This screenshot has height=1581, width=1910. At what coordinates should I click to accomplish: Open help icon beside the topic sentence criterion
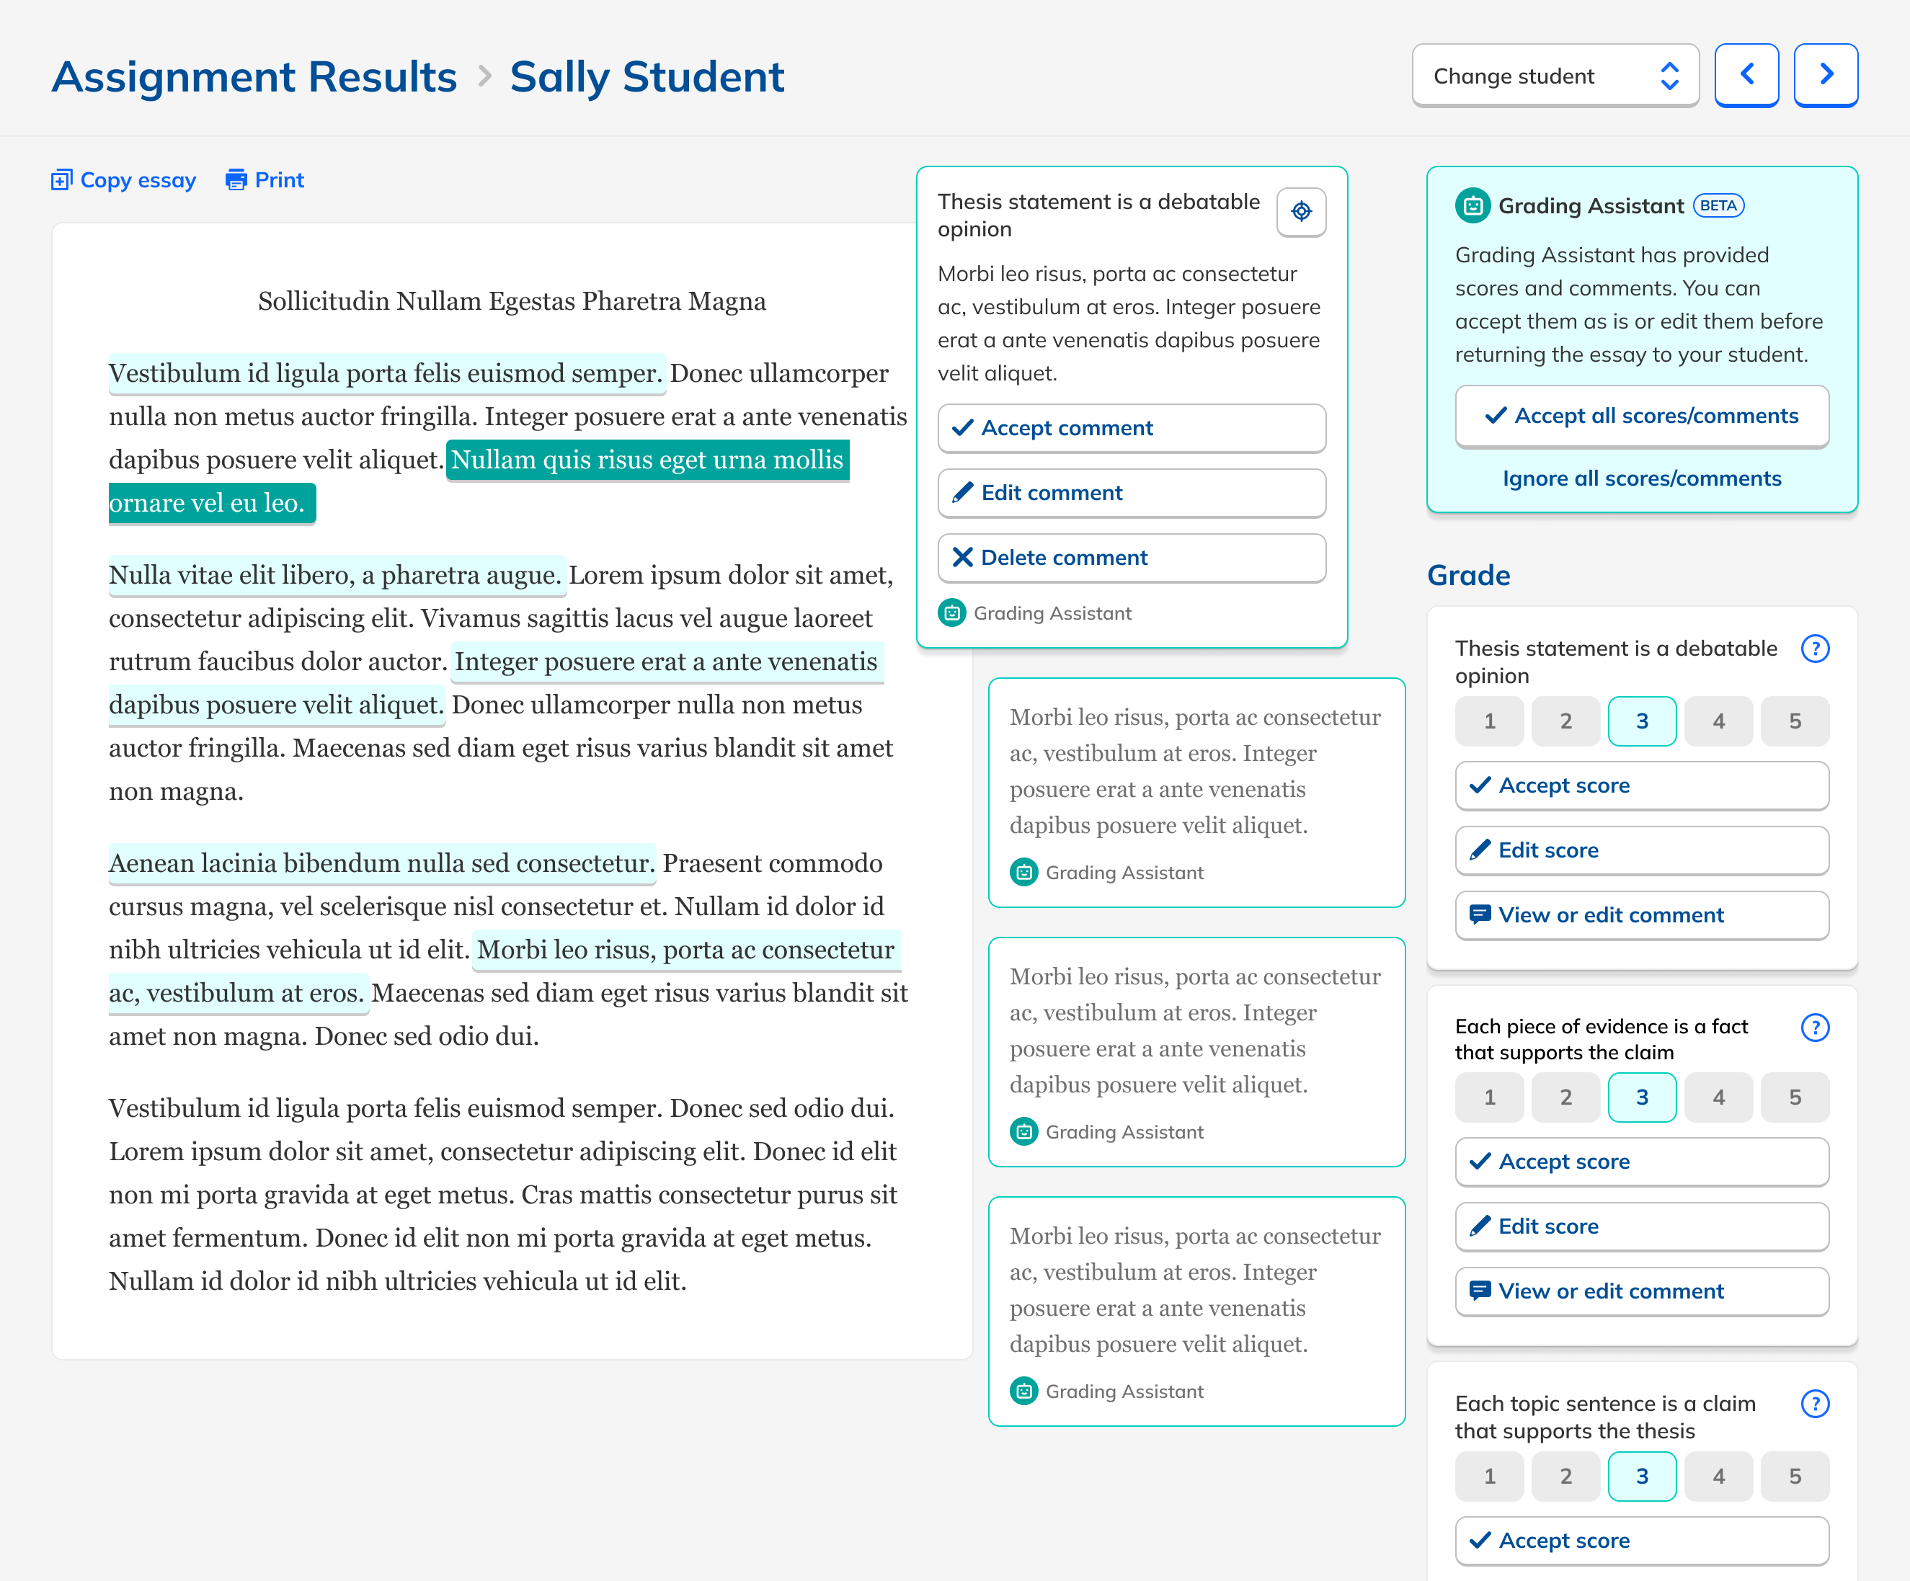[1815, 1404]
